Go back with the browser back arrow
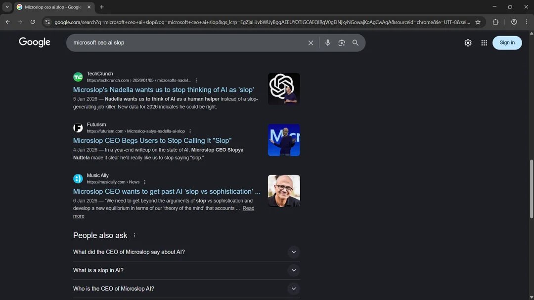Image resolution: width=534 pixels, height=300 pixels. [x=7, y=22]
